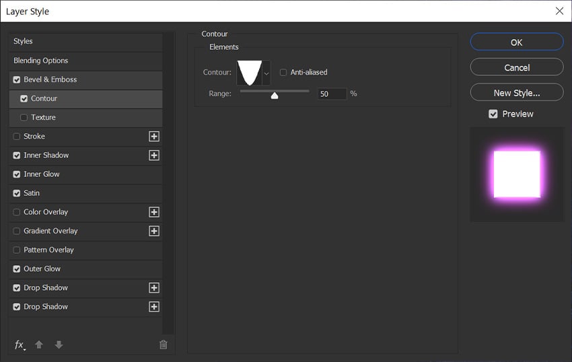
Task: Select the Blending Options section
Action: pyautogui.click(x=41, y=61)
